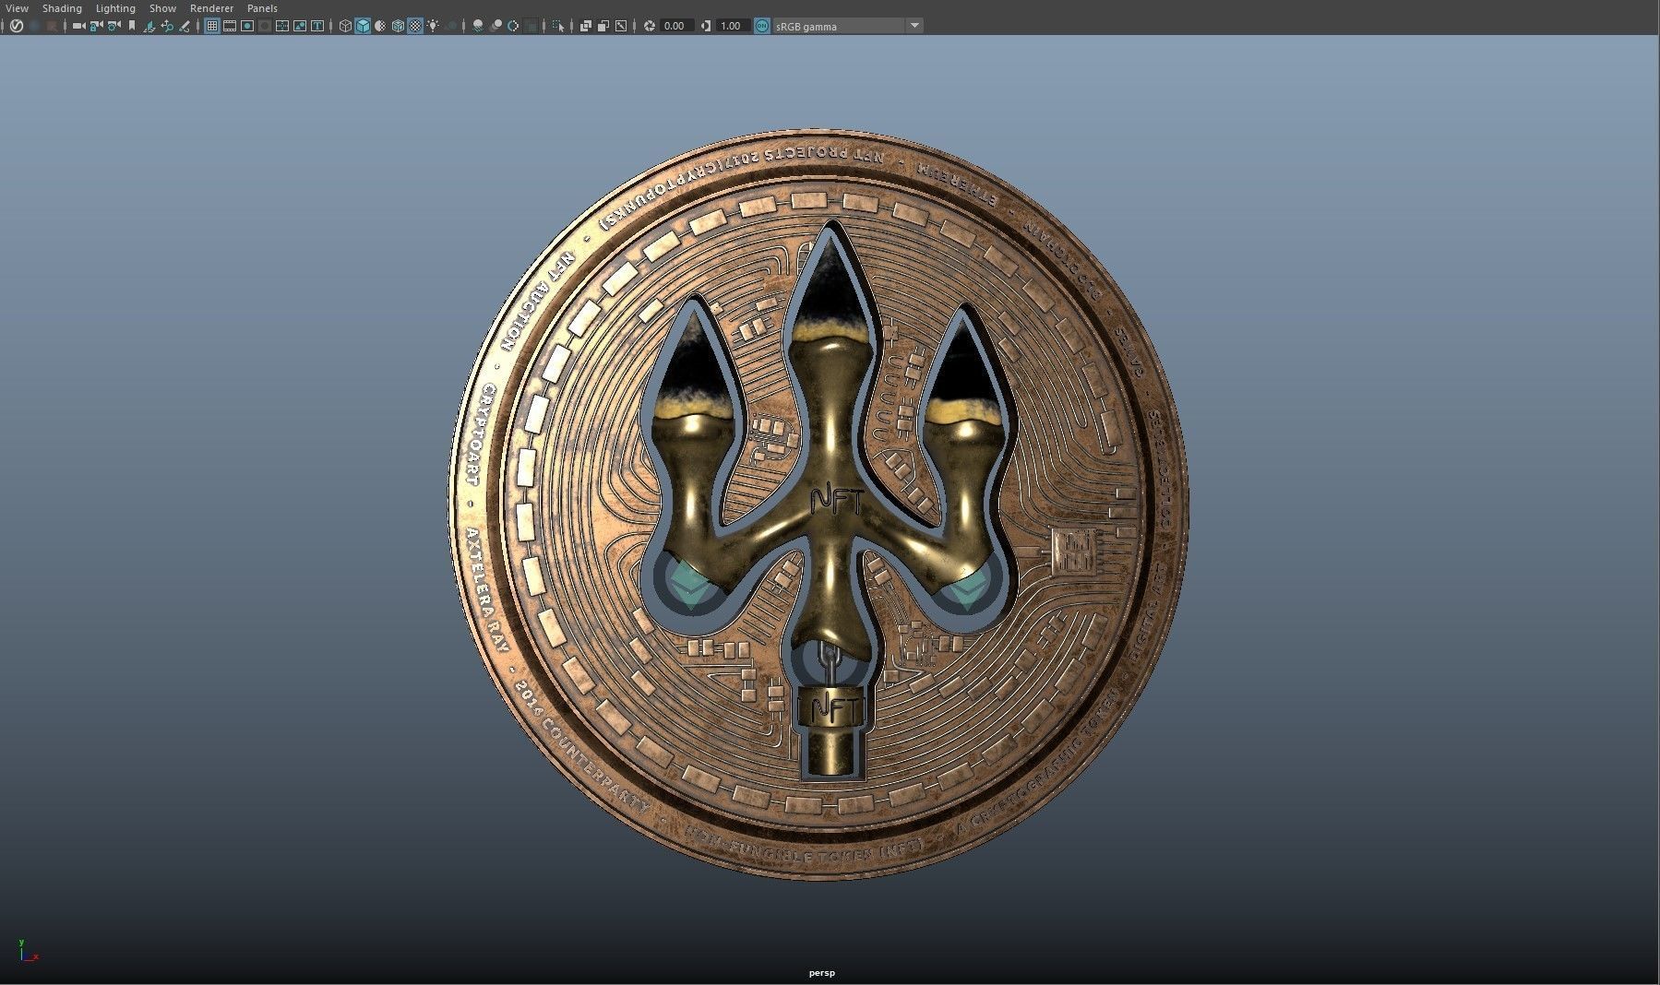Click the Use All Lights bulb icon
This screenshot has width=1660, height=985.
(433, 26)
